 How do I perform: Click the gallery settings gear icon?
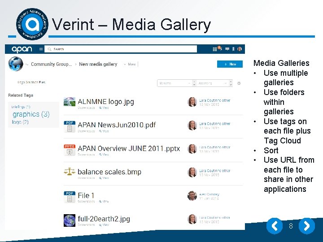click(x=239, y=83)
